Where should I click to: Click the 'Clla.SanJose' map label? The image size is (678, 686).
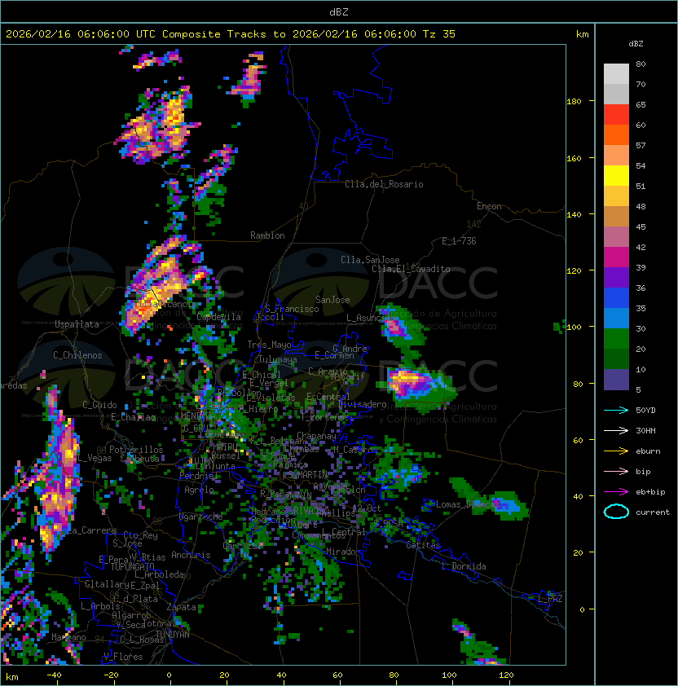pyautogui.click(x=370, y=260)
